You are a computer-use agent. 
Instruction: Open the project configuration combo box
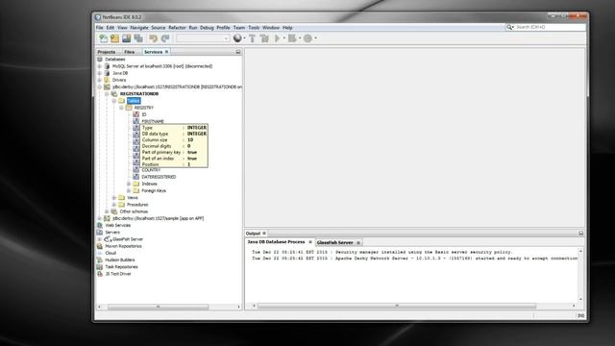pyautogui.click(x=203, y=38)
